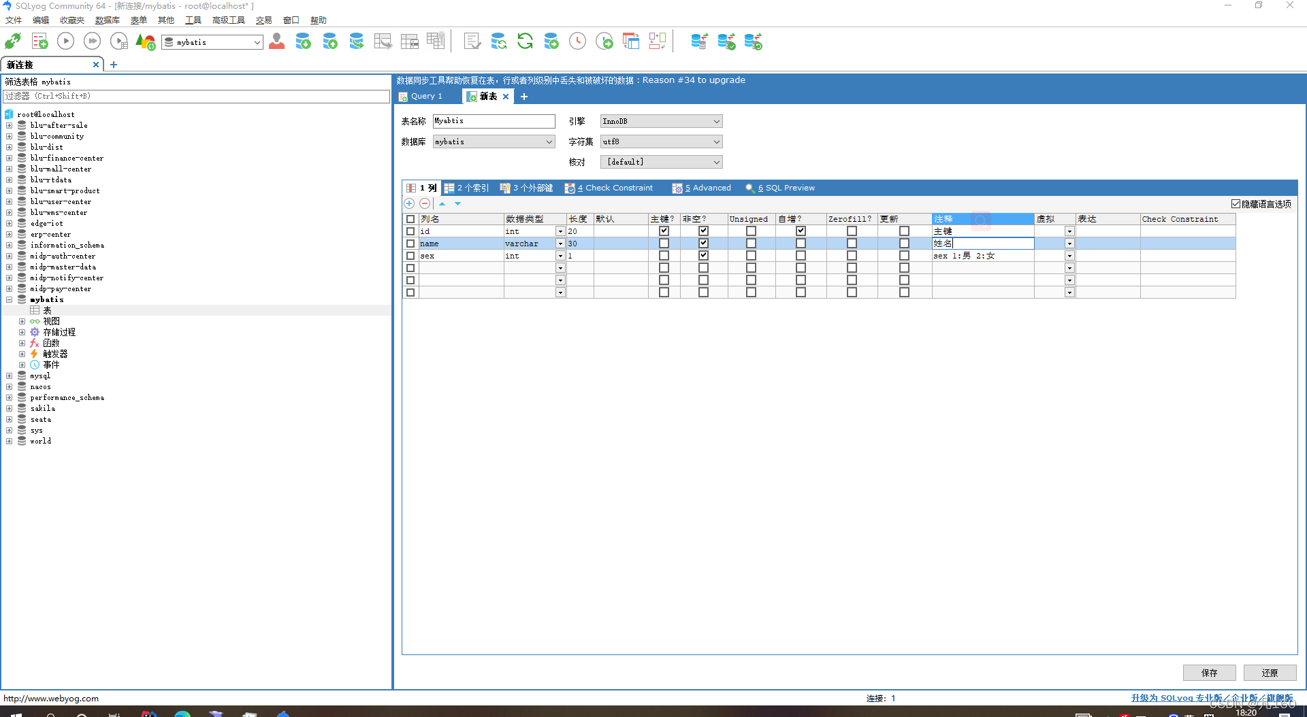The width and height of the screenshot is (1307, 717).
Task: Toggle auto increment checkbox for id row
Action: click(801, 231)
